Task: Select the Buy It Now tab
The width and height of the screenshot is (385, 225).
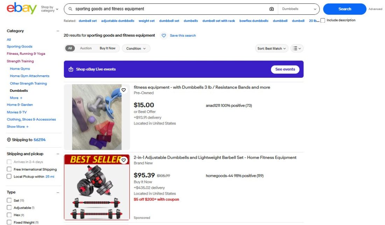Action: 107,48
